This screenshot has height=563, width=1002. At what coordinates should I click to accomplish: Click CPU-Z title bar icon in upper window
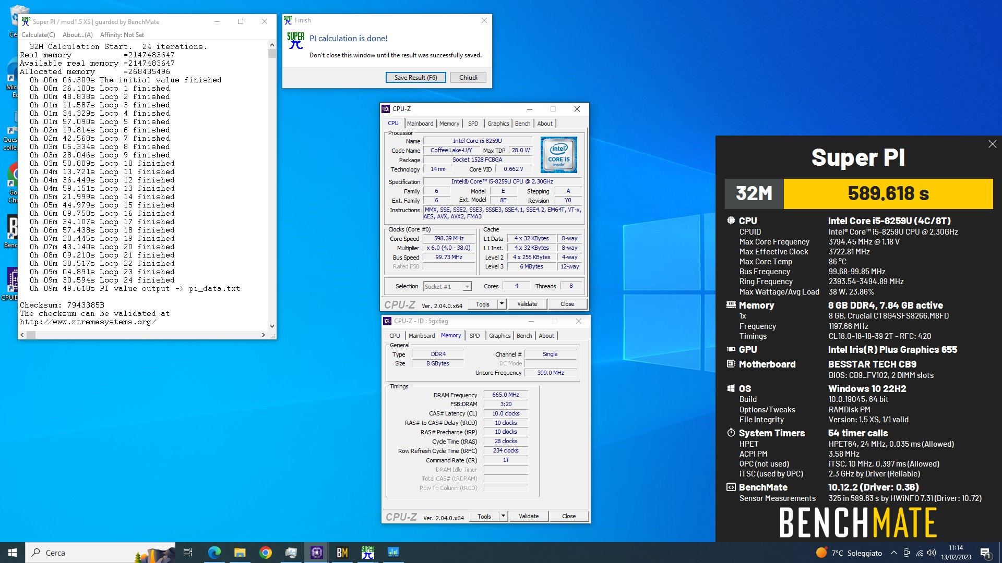pyautogui.click(x=386, y=109)
